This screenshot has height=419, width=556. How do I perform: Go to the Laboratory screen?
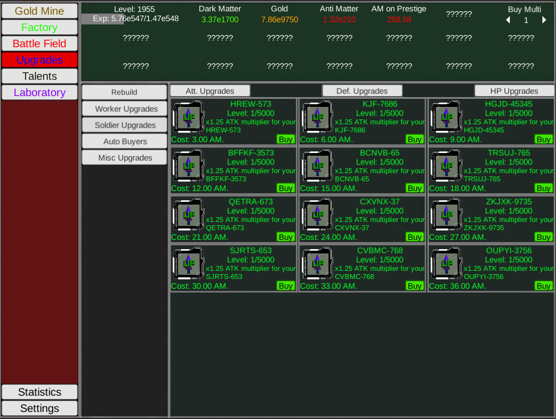point(40,92)
